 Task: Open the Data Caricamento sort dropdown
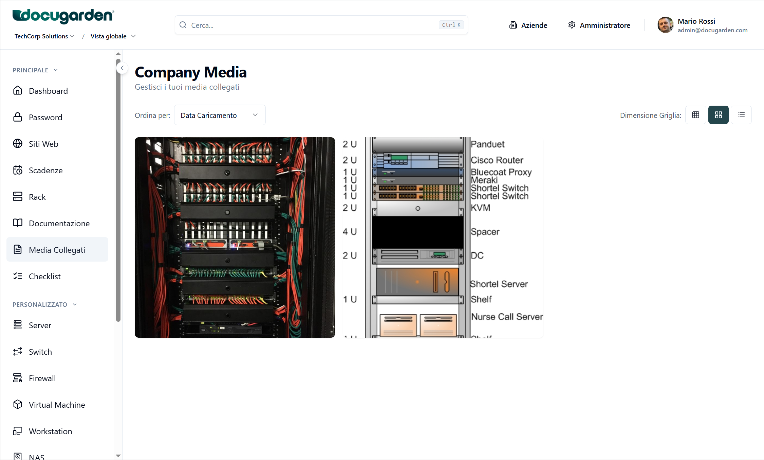click(x=220, y=115)
